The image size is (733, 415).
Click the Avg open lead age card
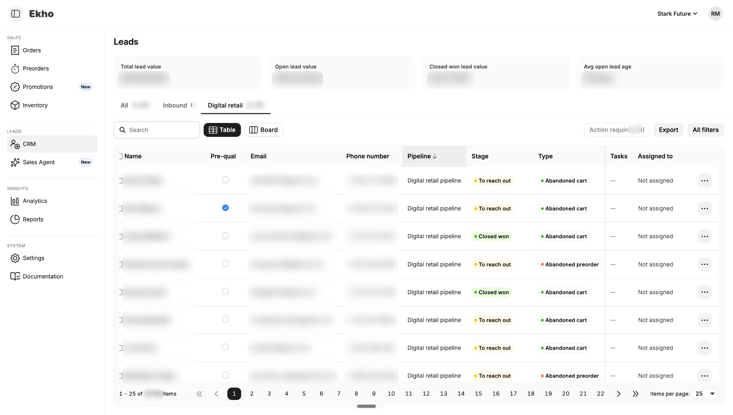[x=651, y=73]
